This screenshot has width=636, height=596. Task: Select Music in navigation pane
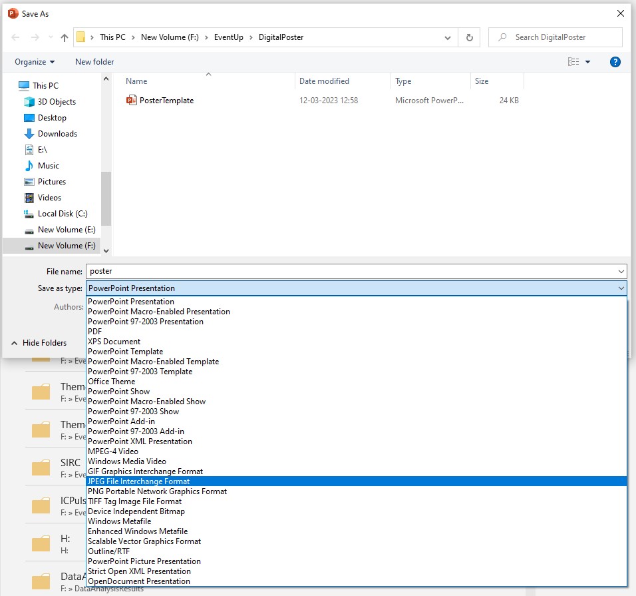click(x=48, y=166)
